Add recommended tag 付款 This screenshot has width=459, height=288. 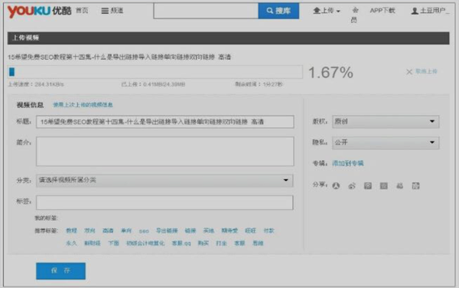269,231
